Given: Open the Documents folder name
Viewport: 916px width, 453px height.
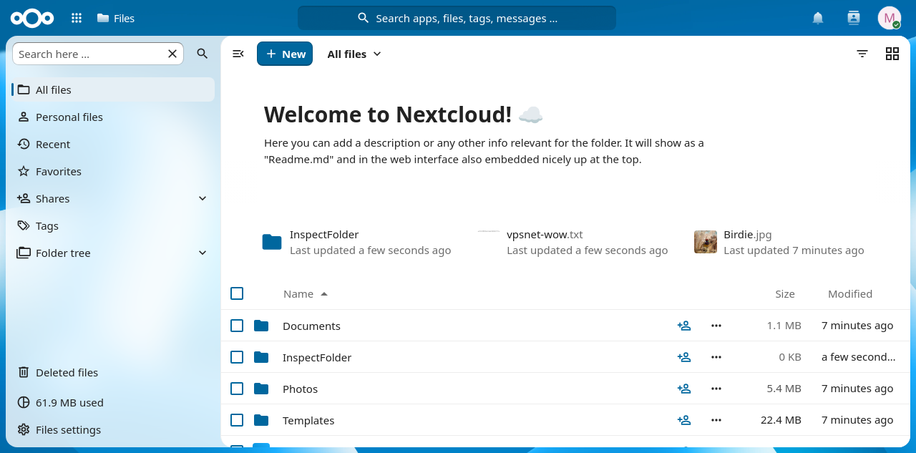Looking at the screenshot, I should pyautogui.click(x=311, y=326).
